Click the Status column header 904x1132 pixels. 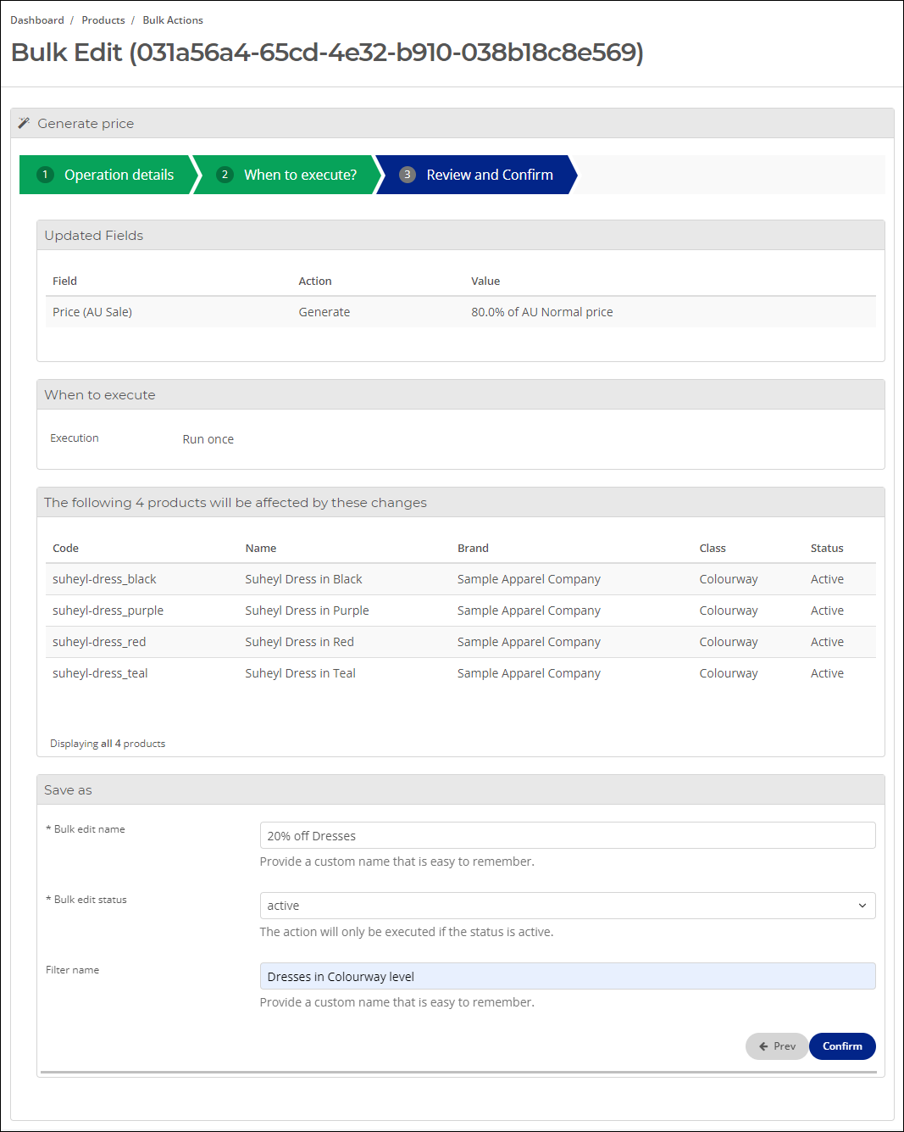click(x=827, y=549)
